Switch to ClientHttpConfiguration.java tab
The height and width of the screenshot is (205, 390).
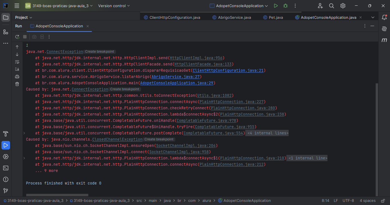pyautogui.click(x=172, y=17)
